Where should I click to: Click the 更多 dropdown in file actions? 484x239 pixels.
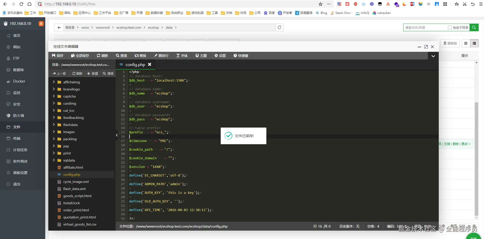(466, 144)
